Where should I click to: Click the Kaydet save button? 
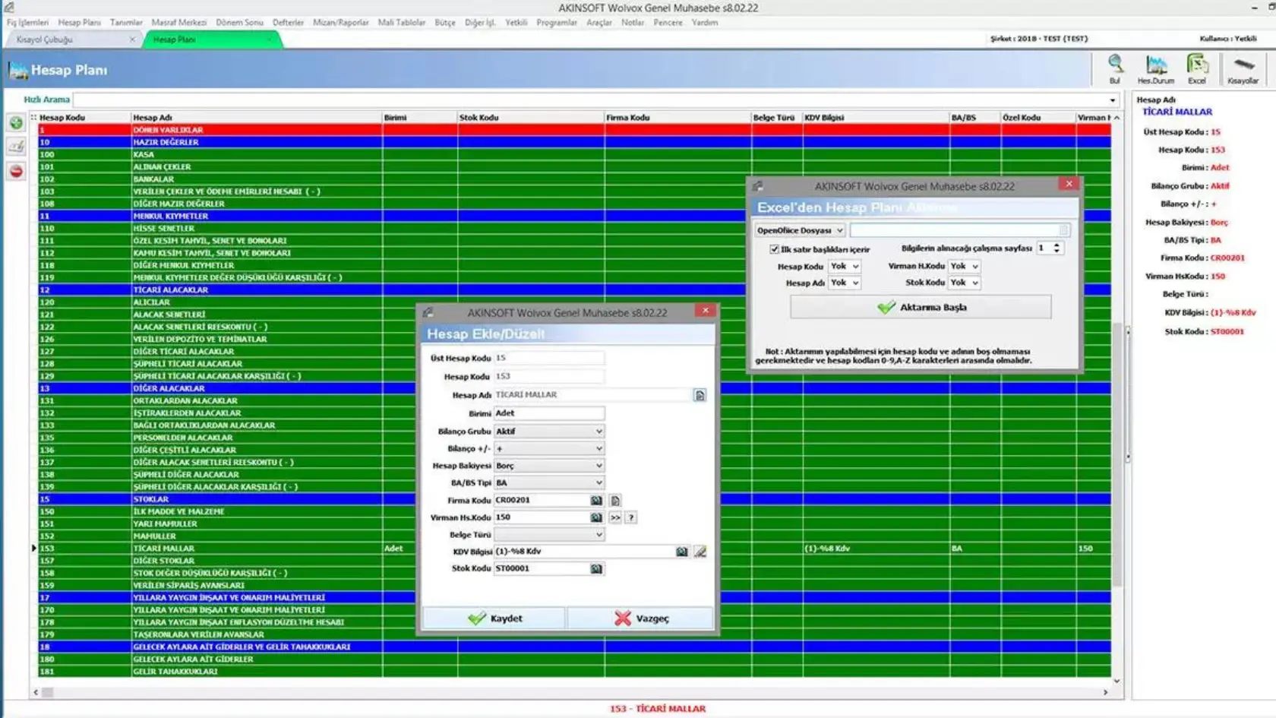click(x=494, y=618)
